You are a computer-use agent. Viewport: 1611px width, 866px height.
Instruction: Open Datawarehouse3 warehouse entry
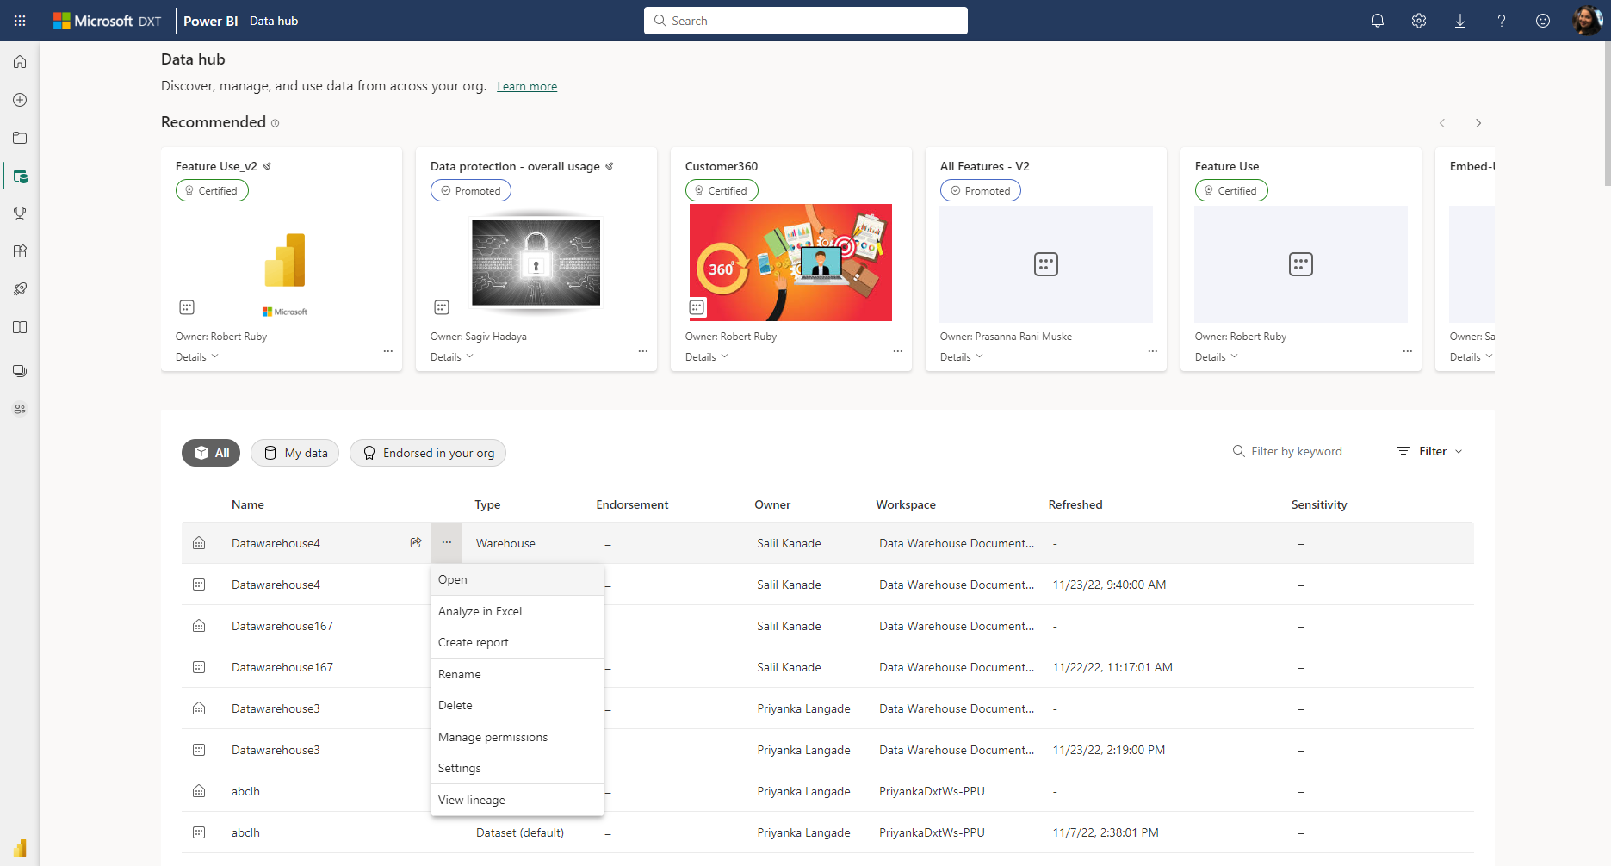point(276,708)
